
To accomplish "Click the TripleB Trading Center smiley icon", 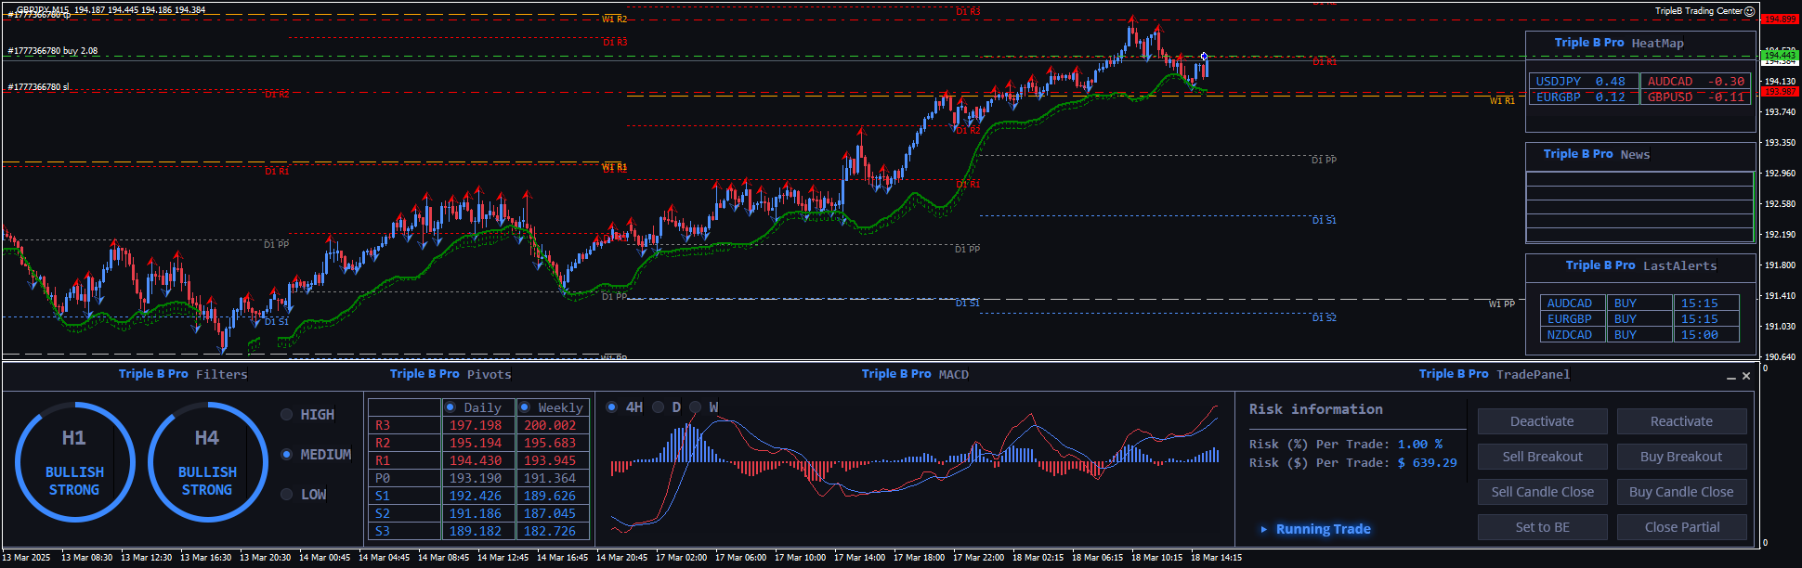I will tap(1750, 11).
